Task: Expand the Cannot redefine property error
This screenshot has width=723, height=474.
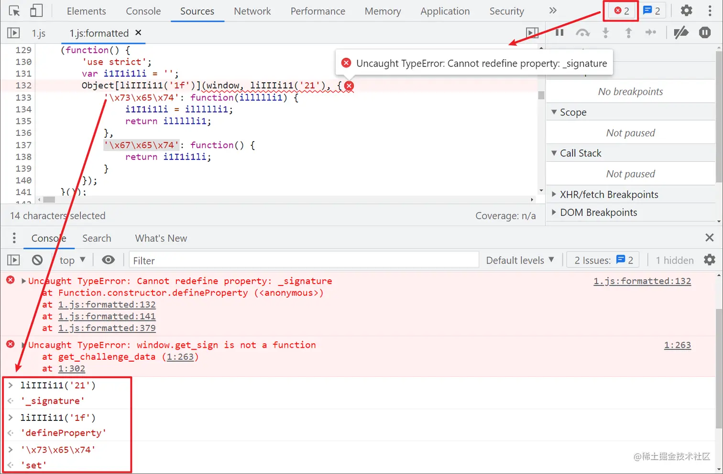Action: click(23, 281)
